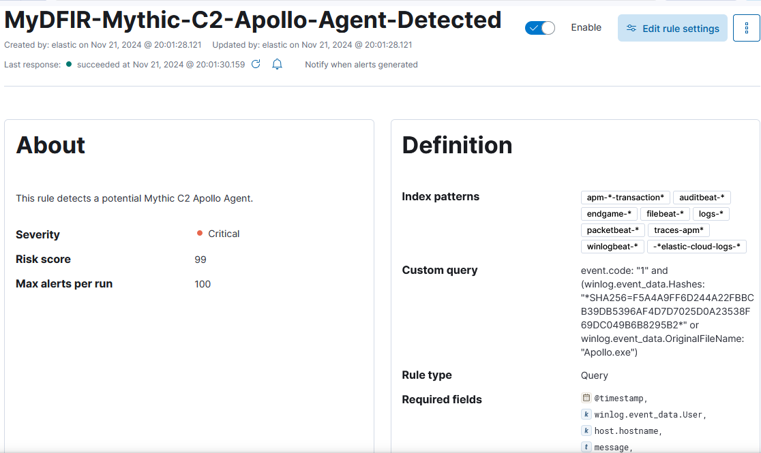Select the winlogbeat-* index pattern badge
The width and height of the screenshot is (761, 453).
pos(612,247)
